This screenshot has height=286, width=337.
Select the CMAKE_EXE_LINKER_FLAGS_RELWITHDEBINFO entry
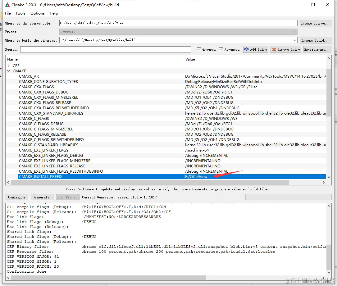[x=61, y=171]
